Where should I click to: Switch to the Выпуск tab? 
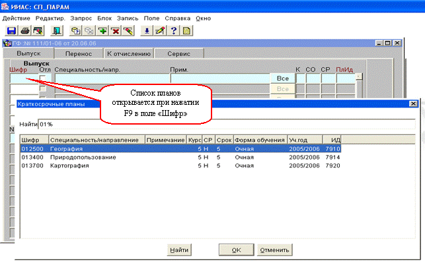28,53
